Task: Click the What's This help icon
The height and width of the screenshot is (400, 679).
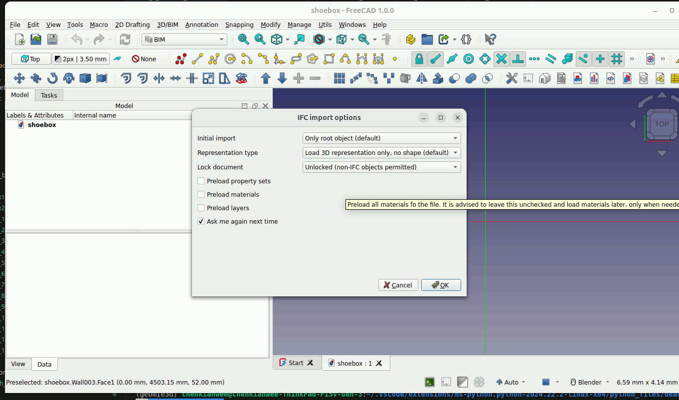Action: (x=490, y=39)
